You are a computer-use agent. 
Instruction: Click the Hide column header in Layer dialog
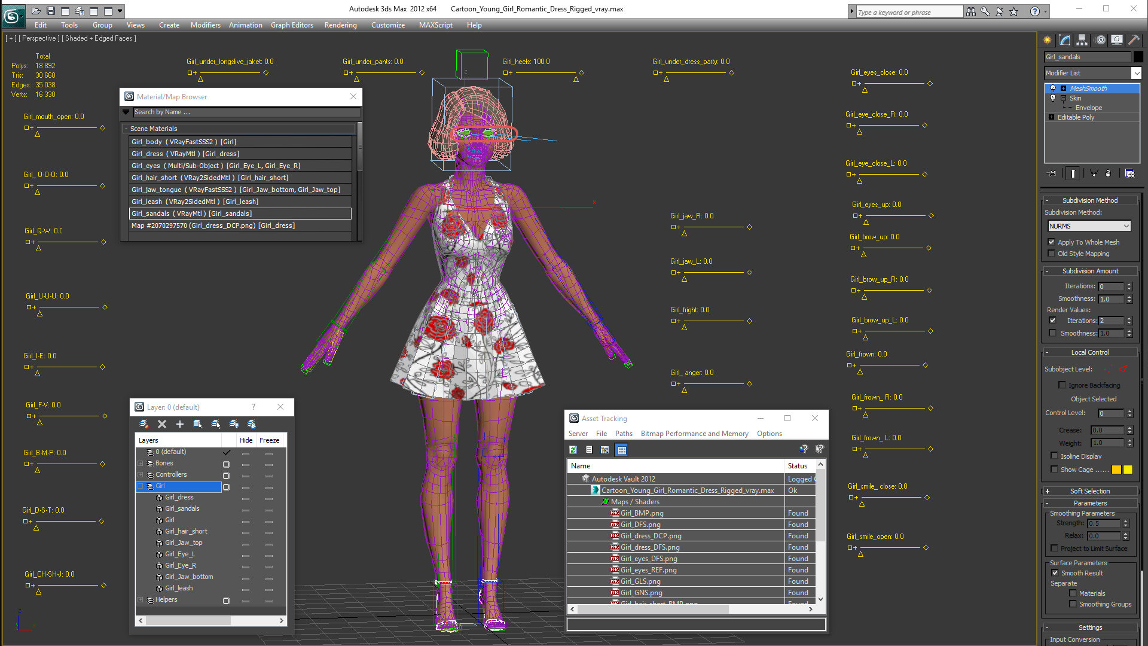click(246, 440)
